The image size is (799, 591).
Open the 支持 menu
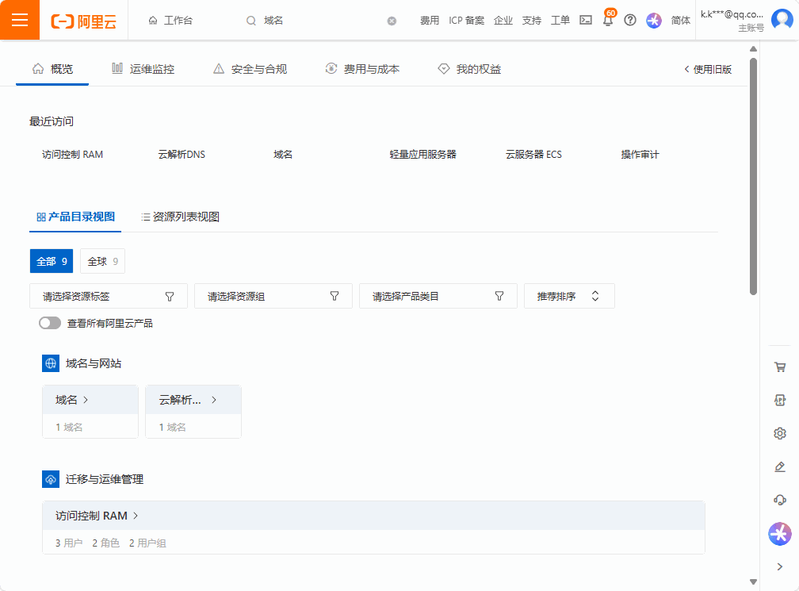[531, 21]
